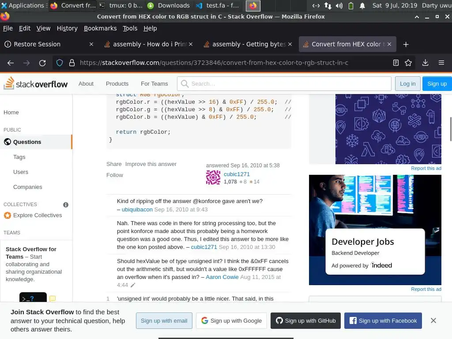
Task: Switch to the Restore Session tab
Action: [x=48, y=44]
